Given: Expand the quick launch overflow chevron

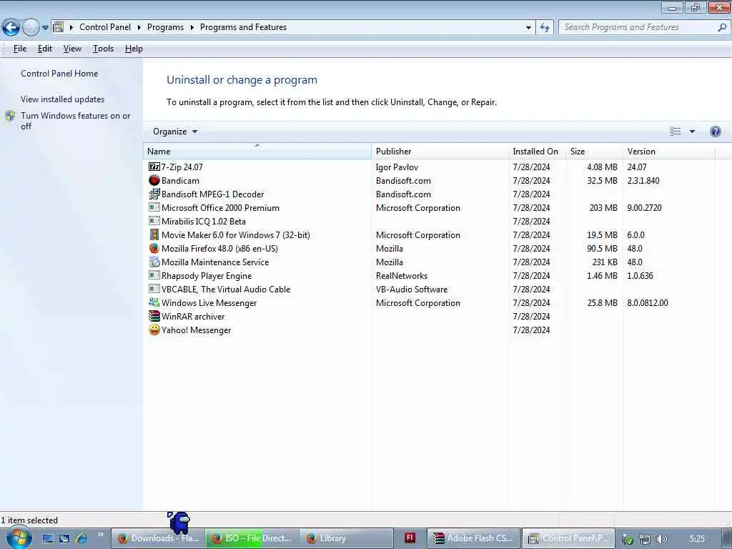Looking at the screenshot, I should 100,535.
